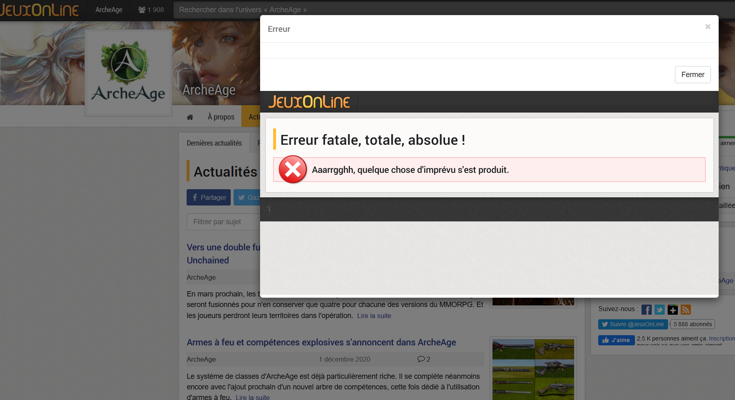735x400 pixels.
Task: Click the Twitter share button
Action: [x=247, y=197]
